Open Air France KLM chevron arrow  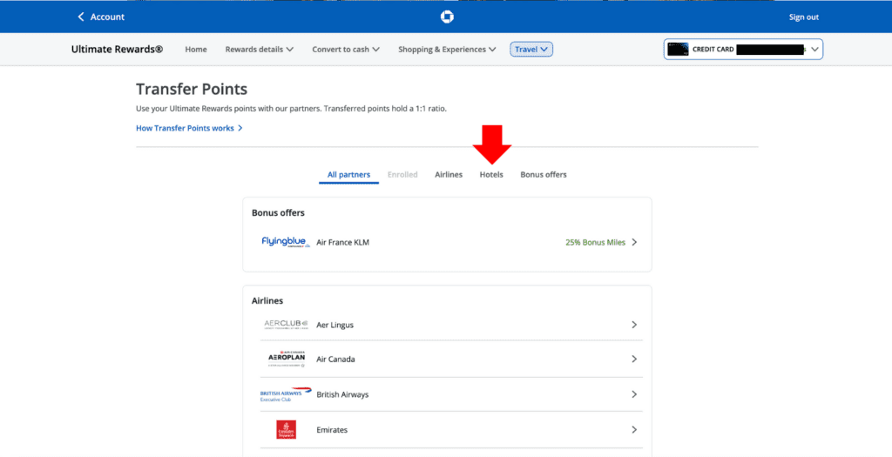634,242
